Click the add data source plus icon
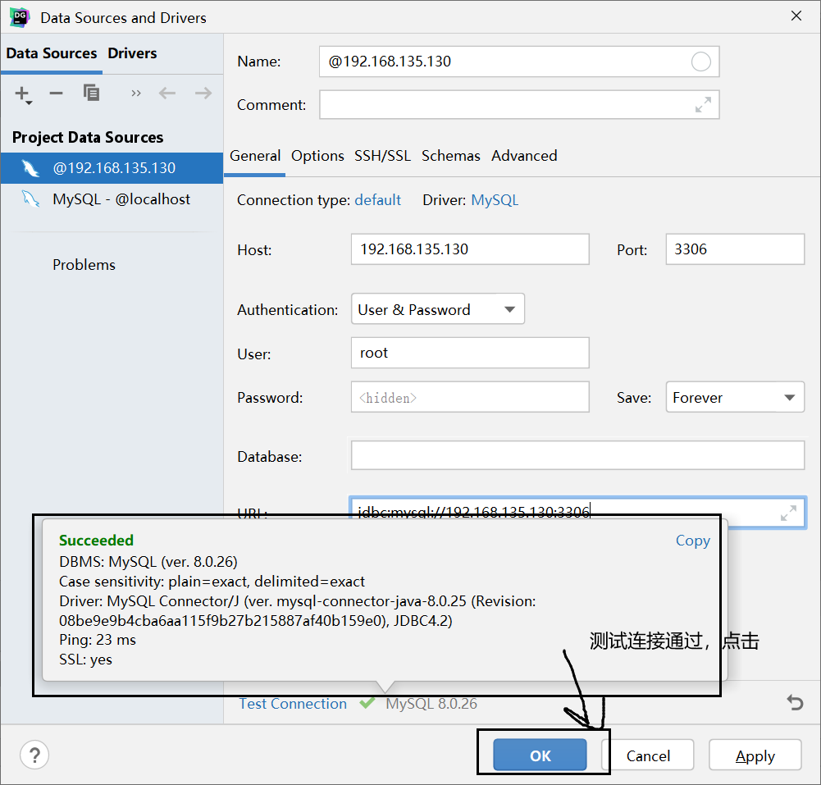The image size is (821, 785). coord(21,94)
